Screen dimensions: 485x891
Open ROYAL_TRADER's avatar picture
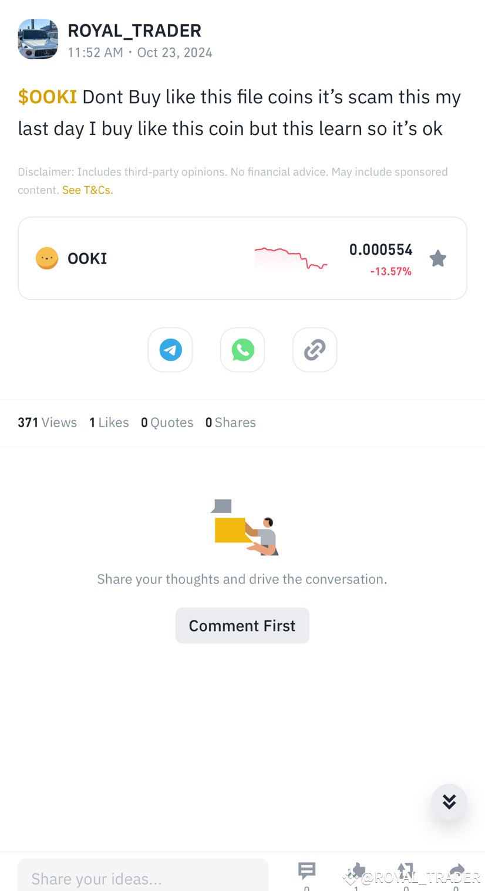click(x=38, y=39)
